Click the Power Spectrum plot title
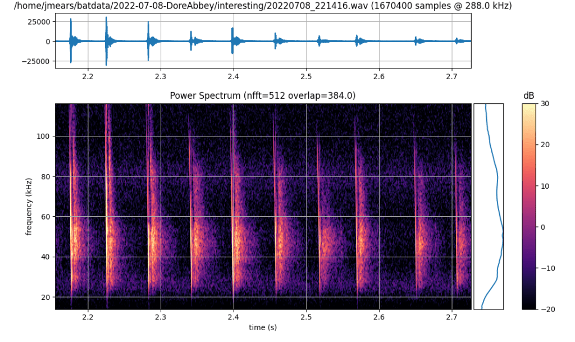The width and height of the screenshot is (575, 342). pos(263,95)
